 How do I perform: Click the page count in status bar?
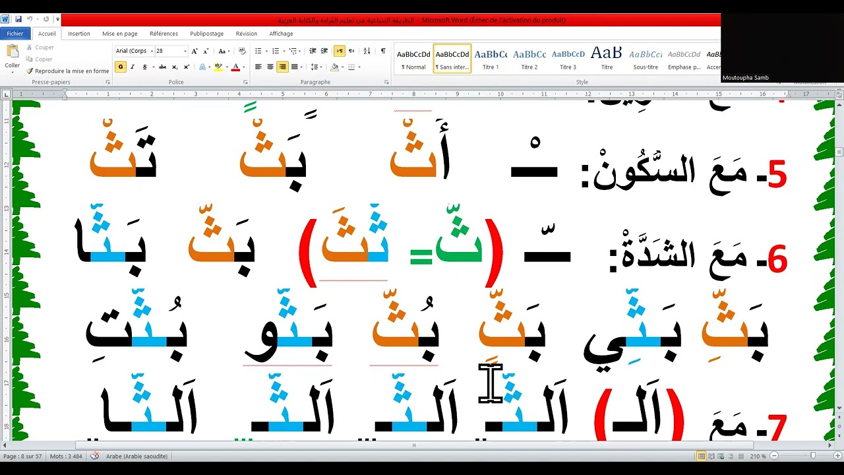pyautogui.click(x=22, y=457)
